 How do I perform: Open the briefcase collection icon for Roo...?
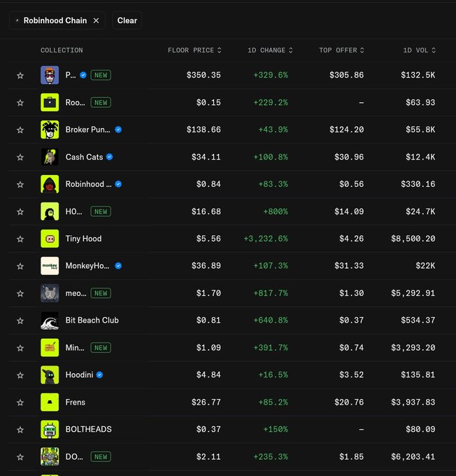[x=50, y=102]
